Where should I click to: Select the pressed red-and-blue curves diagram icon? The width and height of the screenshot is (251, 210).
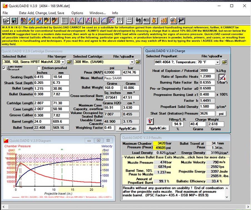coord(111,21)
